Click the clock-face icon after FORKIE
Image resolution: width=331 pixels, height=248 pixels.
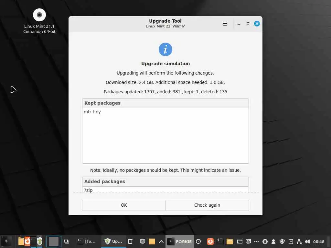pyautogui.click(x=198, y=242)
